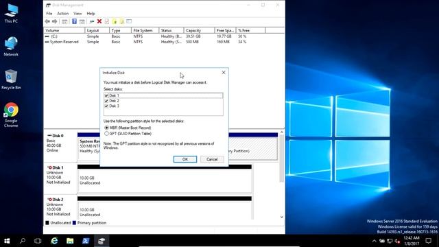Click the Free Space column header

click(226, 30)
